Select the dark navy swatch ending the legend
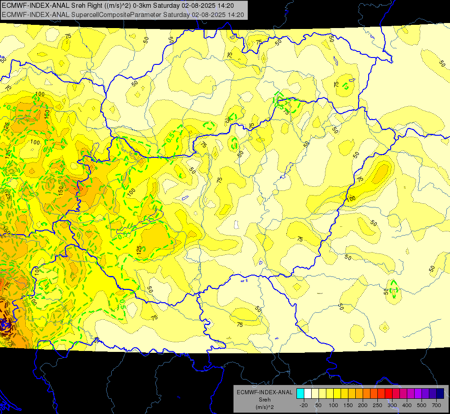 440,393
